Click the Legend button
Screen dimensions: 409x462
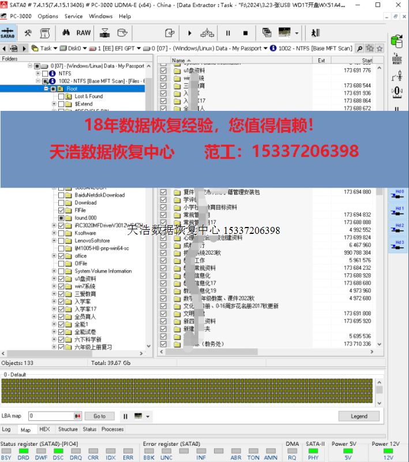pos(358,416)
